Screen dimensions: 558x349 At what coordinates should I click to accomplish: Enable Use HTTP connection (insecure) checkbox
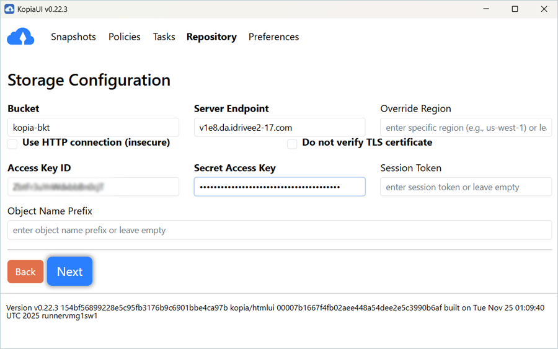pos(12,144)
